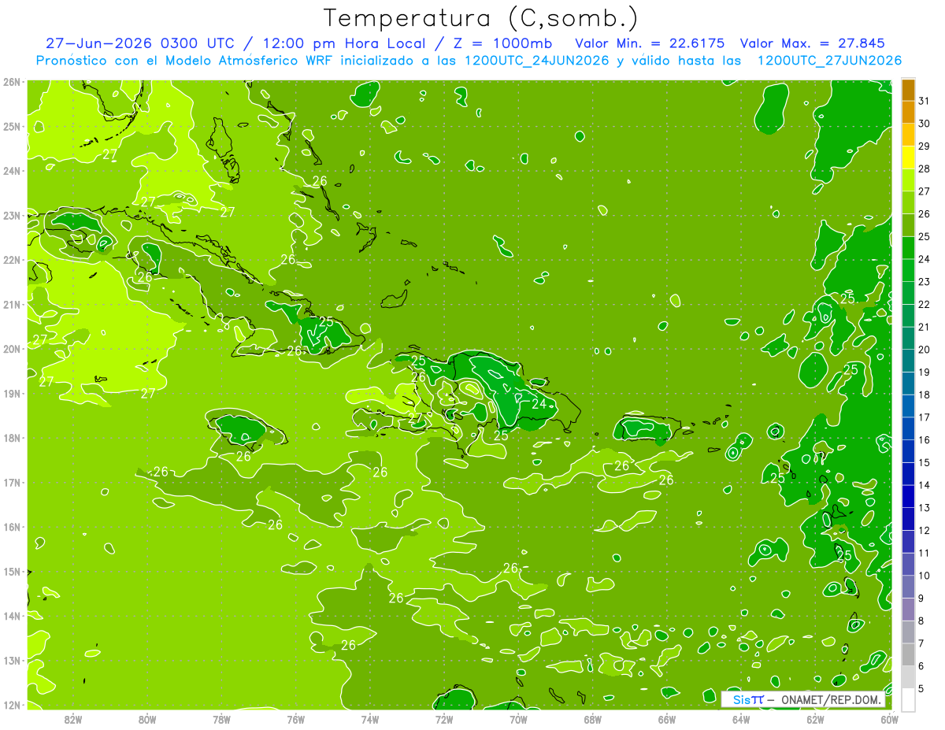This screenshot has height=730, width=945.
Task: Click the "6" value on the color scale
Action: coord(921,666)
